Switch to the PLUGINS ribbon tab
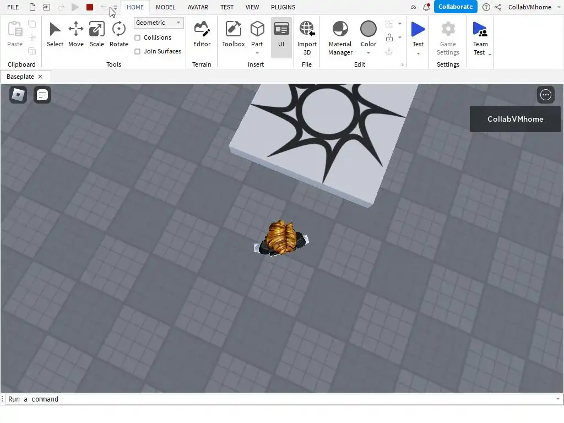The height and width of the screenshot is (423, 564). coord(283,7)
